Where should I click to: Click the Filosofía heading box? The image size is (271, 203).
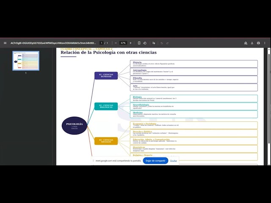(x=194, y=80)
